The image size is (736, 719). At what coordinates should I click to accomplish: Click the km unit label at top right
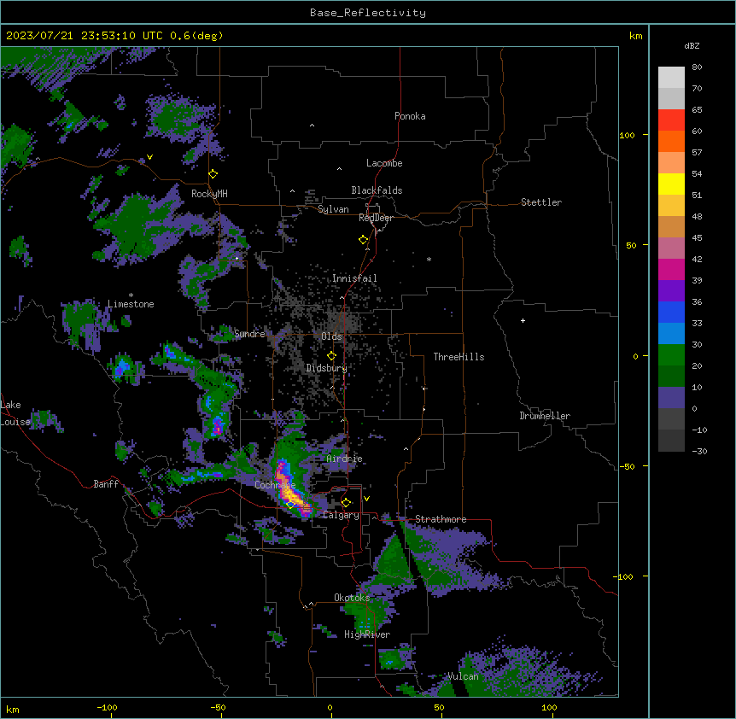[x=636, y=36]
